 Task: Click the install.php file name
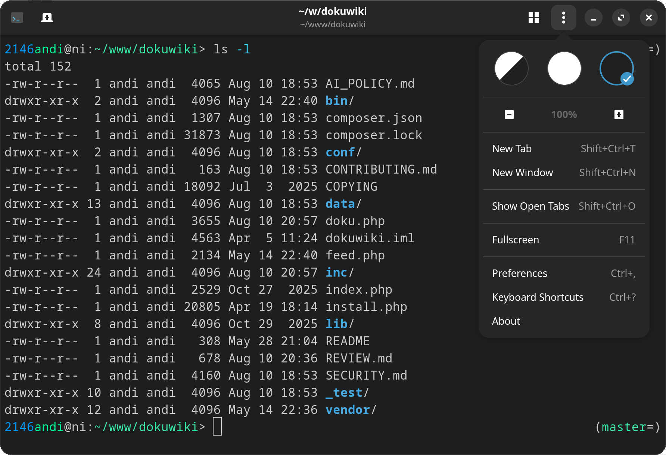click(x=366, y=307)
